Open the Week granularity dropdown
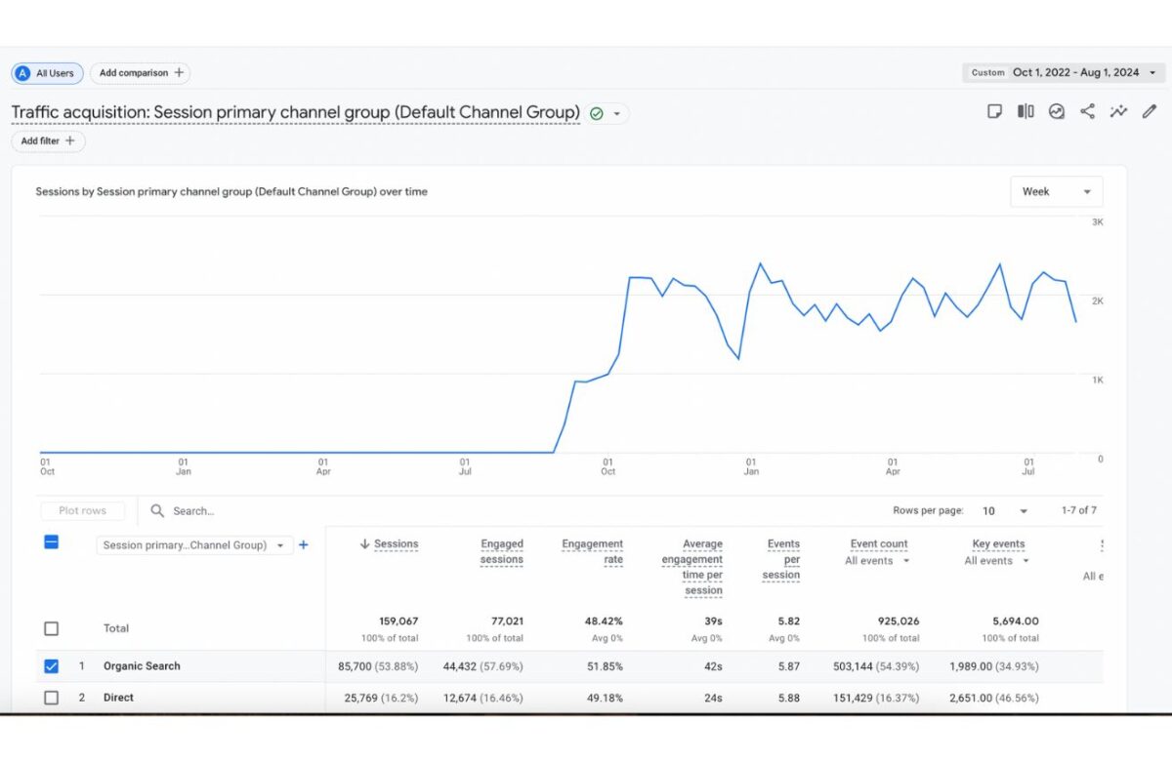 point(1056,191)
